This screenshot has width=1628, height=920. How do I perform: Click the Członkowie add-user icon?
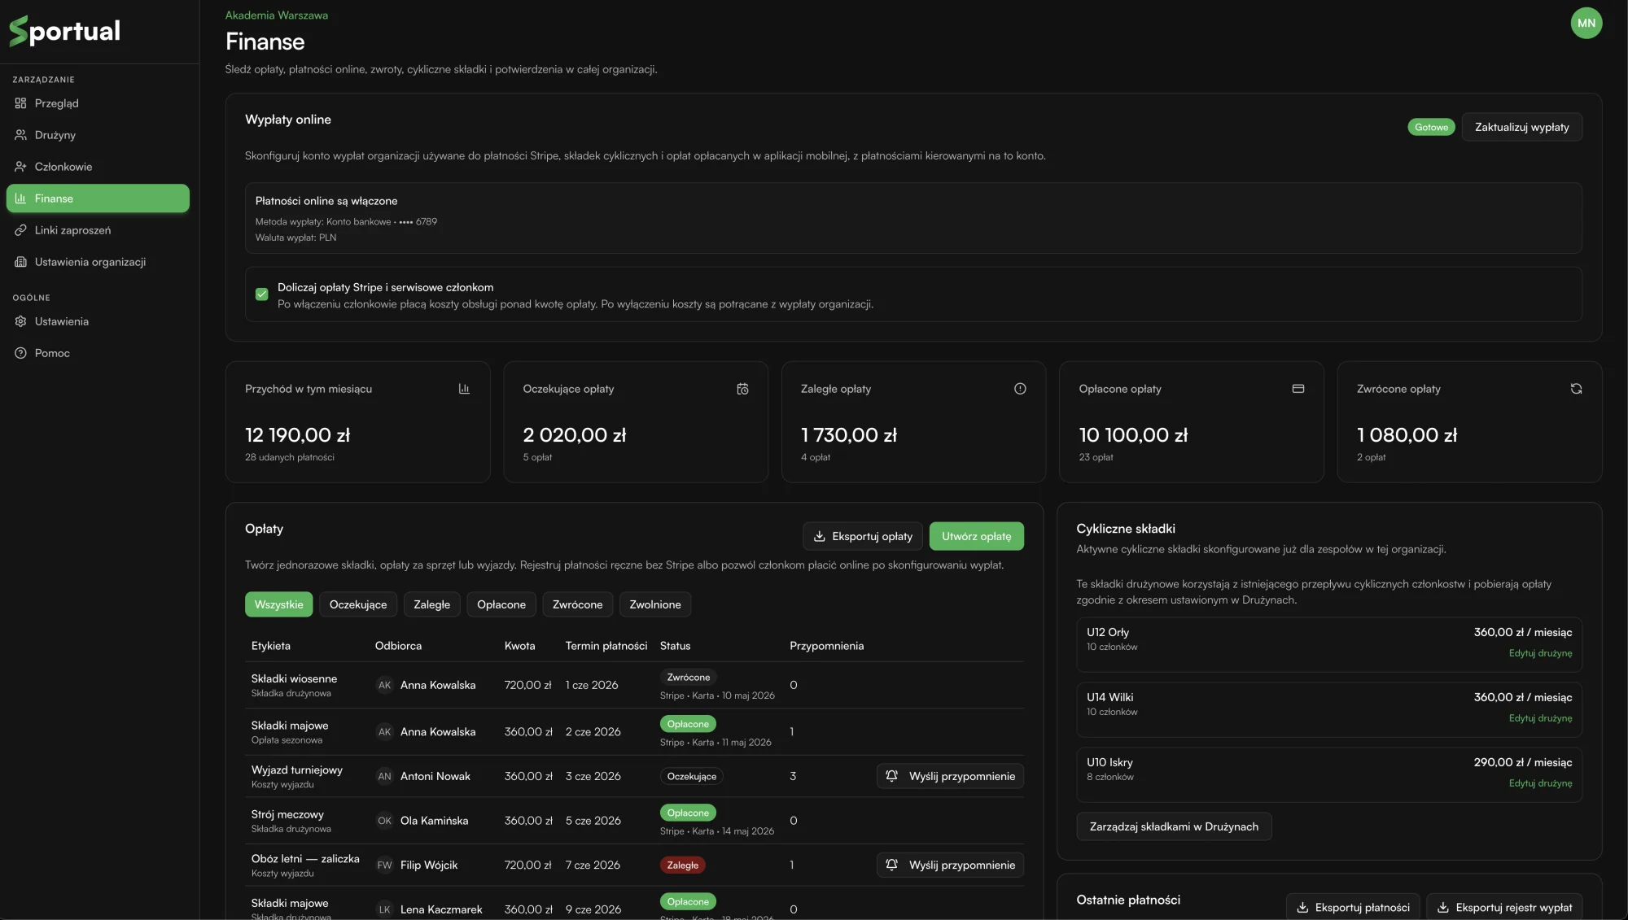(x=20, y=167)
